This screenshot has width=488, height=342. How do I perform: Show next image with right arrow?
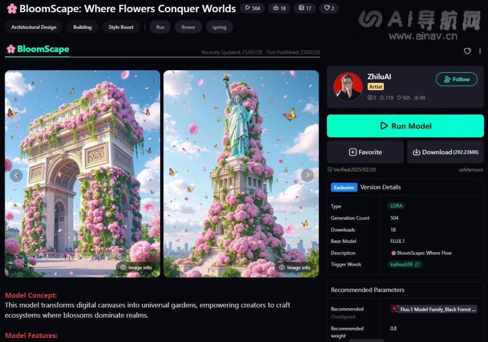pos(307,175)
